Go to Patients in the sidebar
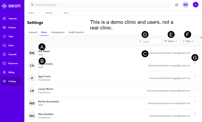 pos(12,27)
